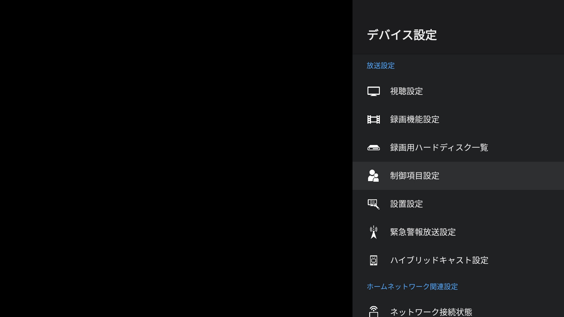
Task: Click the 放送設定 section header
Action: (380, 65)
